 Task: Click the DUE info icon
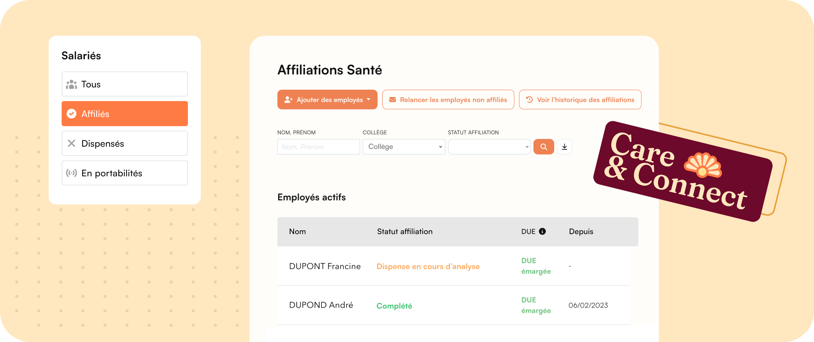(542, 231)
